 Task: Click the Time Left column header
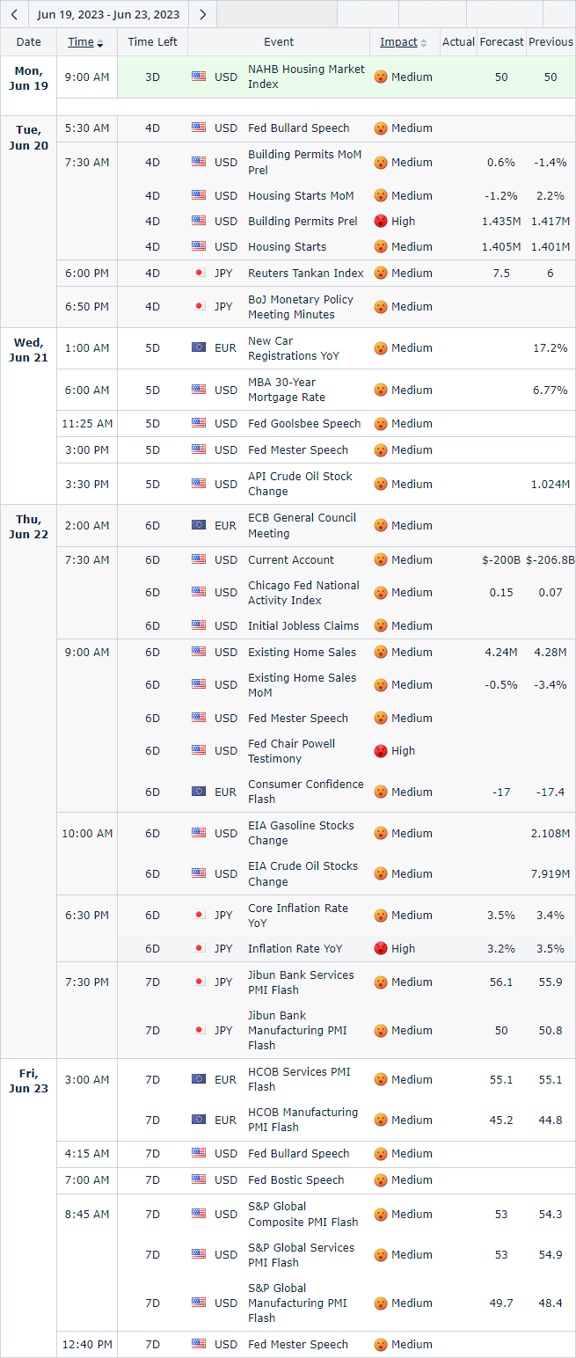click(152, 42)
